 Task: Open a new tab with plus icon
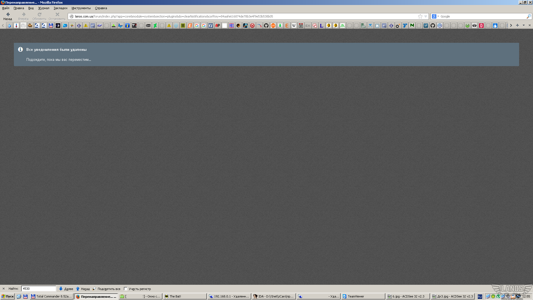click(x=517, y=25)
